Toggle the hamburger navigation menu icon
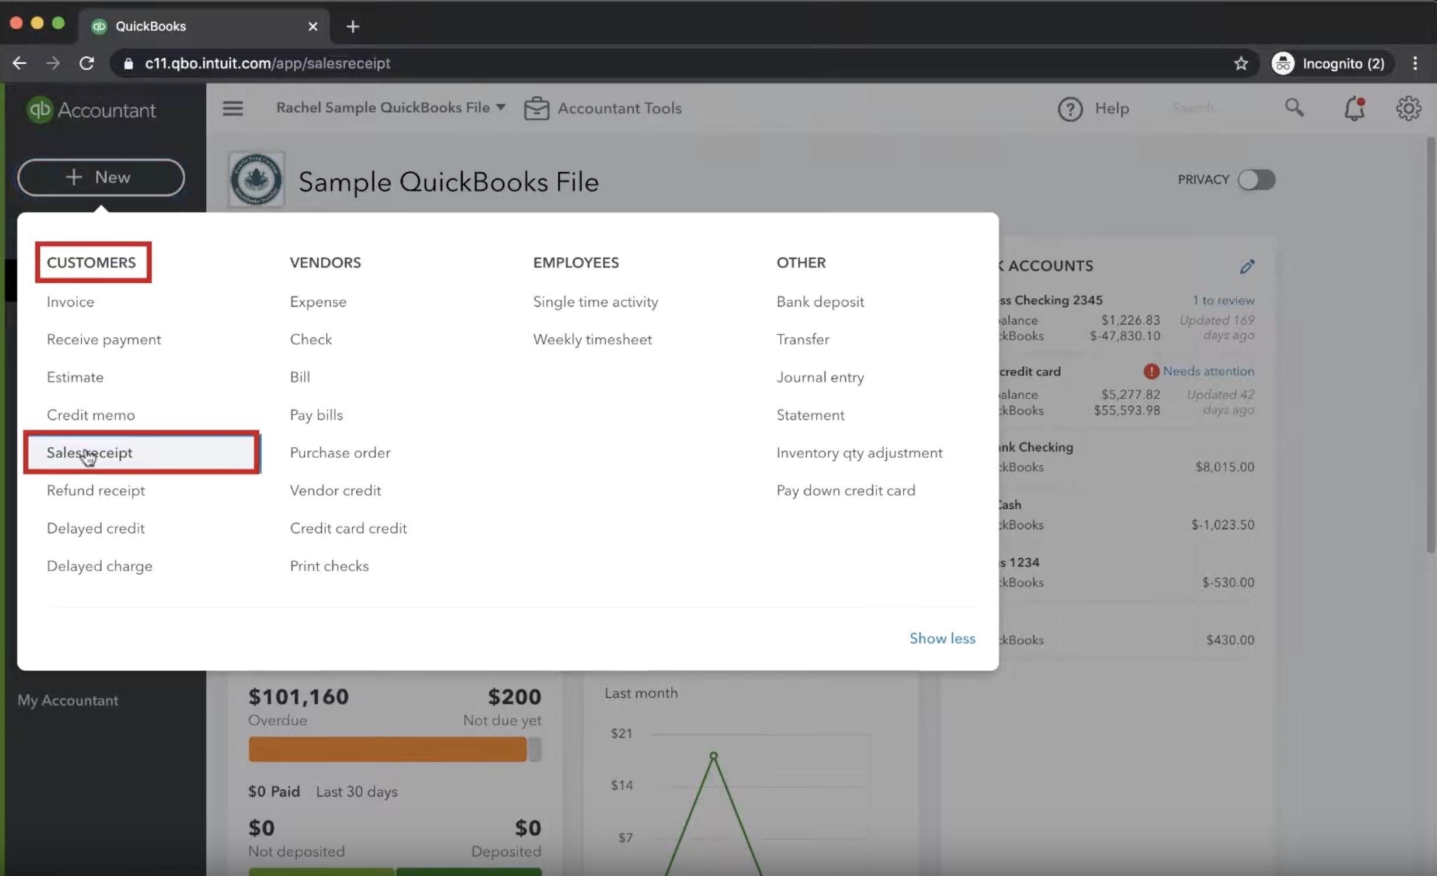This screenshot has height=876, width=1437. coord(232,108)
